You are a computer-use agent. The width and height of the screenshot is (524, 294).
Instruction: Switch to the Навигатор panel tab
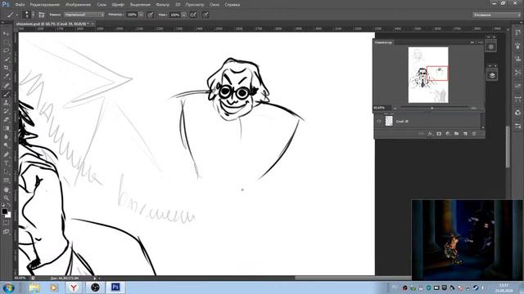383,42
